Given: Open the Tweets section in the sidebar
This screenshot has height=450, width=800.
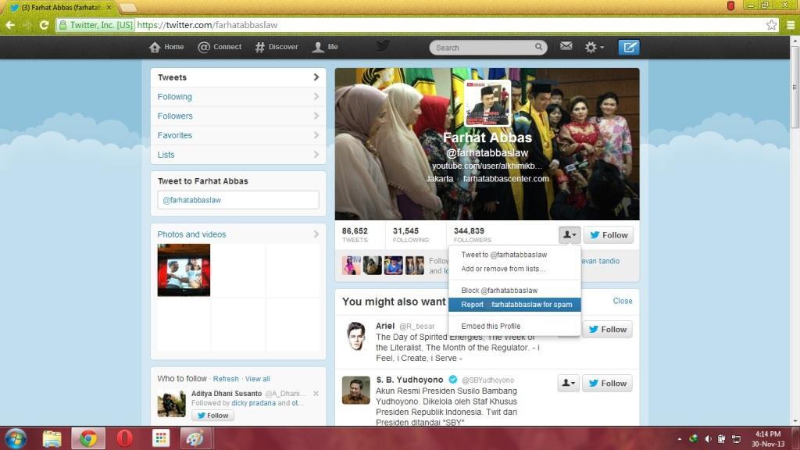Looking at the screenshot, I should 238,77.
